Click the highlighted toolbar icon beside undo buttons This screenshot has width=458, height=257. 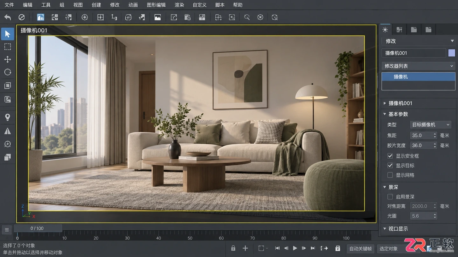[x=40, y=17]
